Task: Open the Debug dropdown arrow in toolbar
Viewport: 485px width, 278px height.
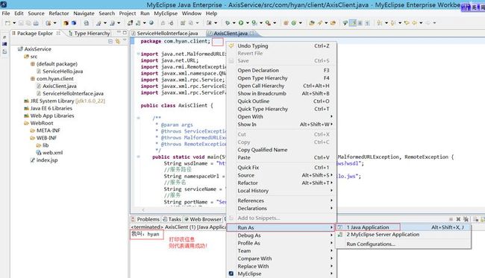Action: point(234,23)
